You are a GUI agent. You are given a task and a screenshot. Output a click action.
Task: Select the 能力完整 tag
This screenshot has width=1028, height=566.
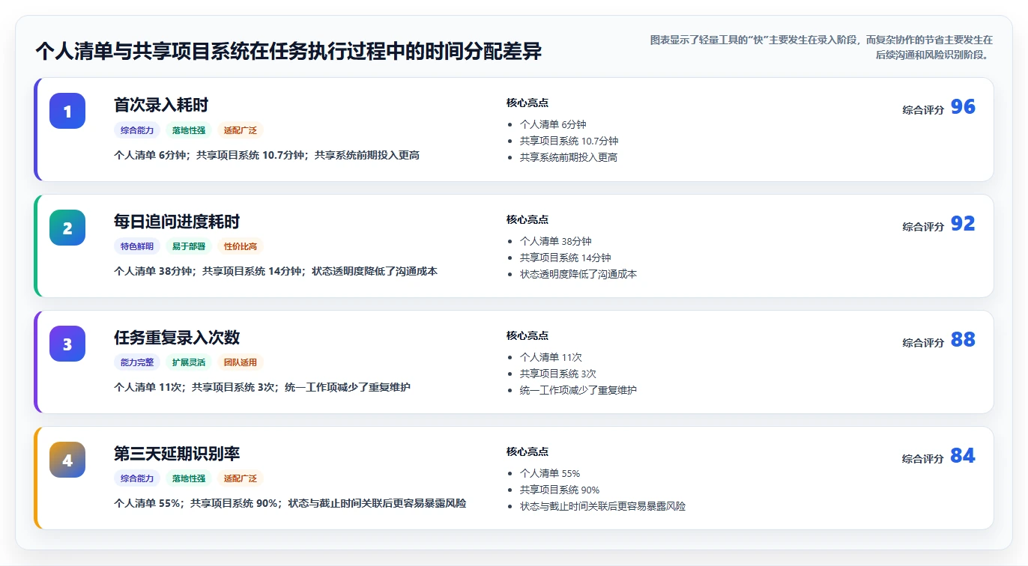[137, 362]
